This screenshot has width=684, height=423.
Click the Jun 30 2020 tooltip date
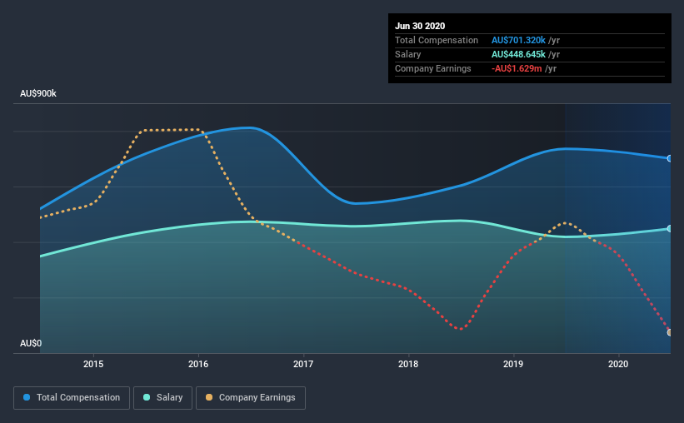pyautogui.click(x=420, y=26)
